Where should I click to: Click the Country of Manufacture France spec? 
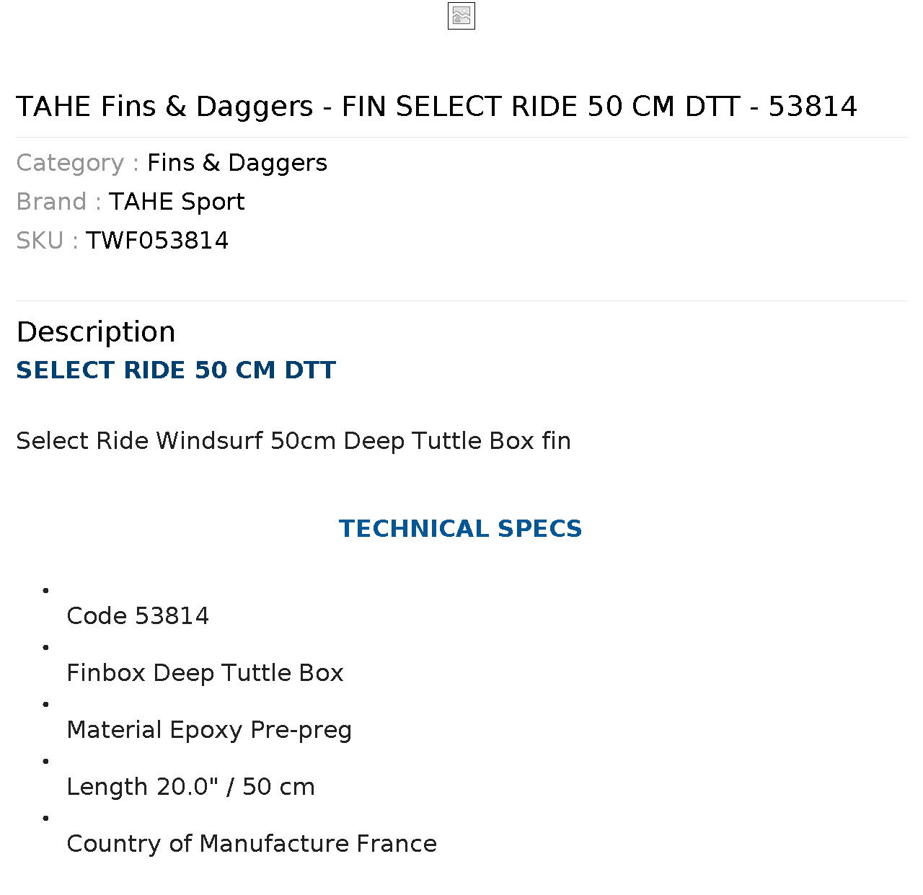coord(252,844)
